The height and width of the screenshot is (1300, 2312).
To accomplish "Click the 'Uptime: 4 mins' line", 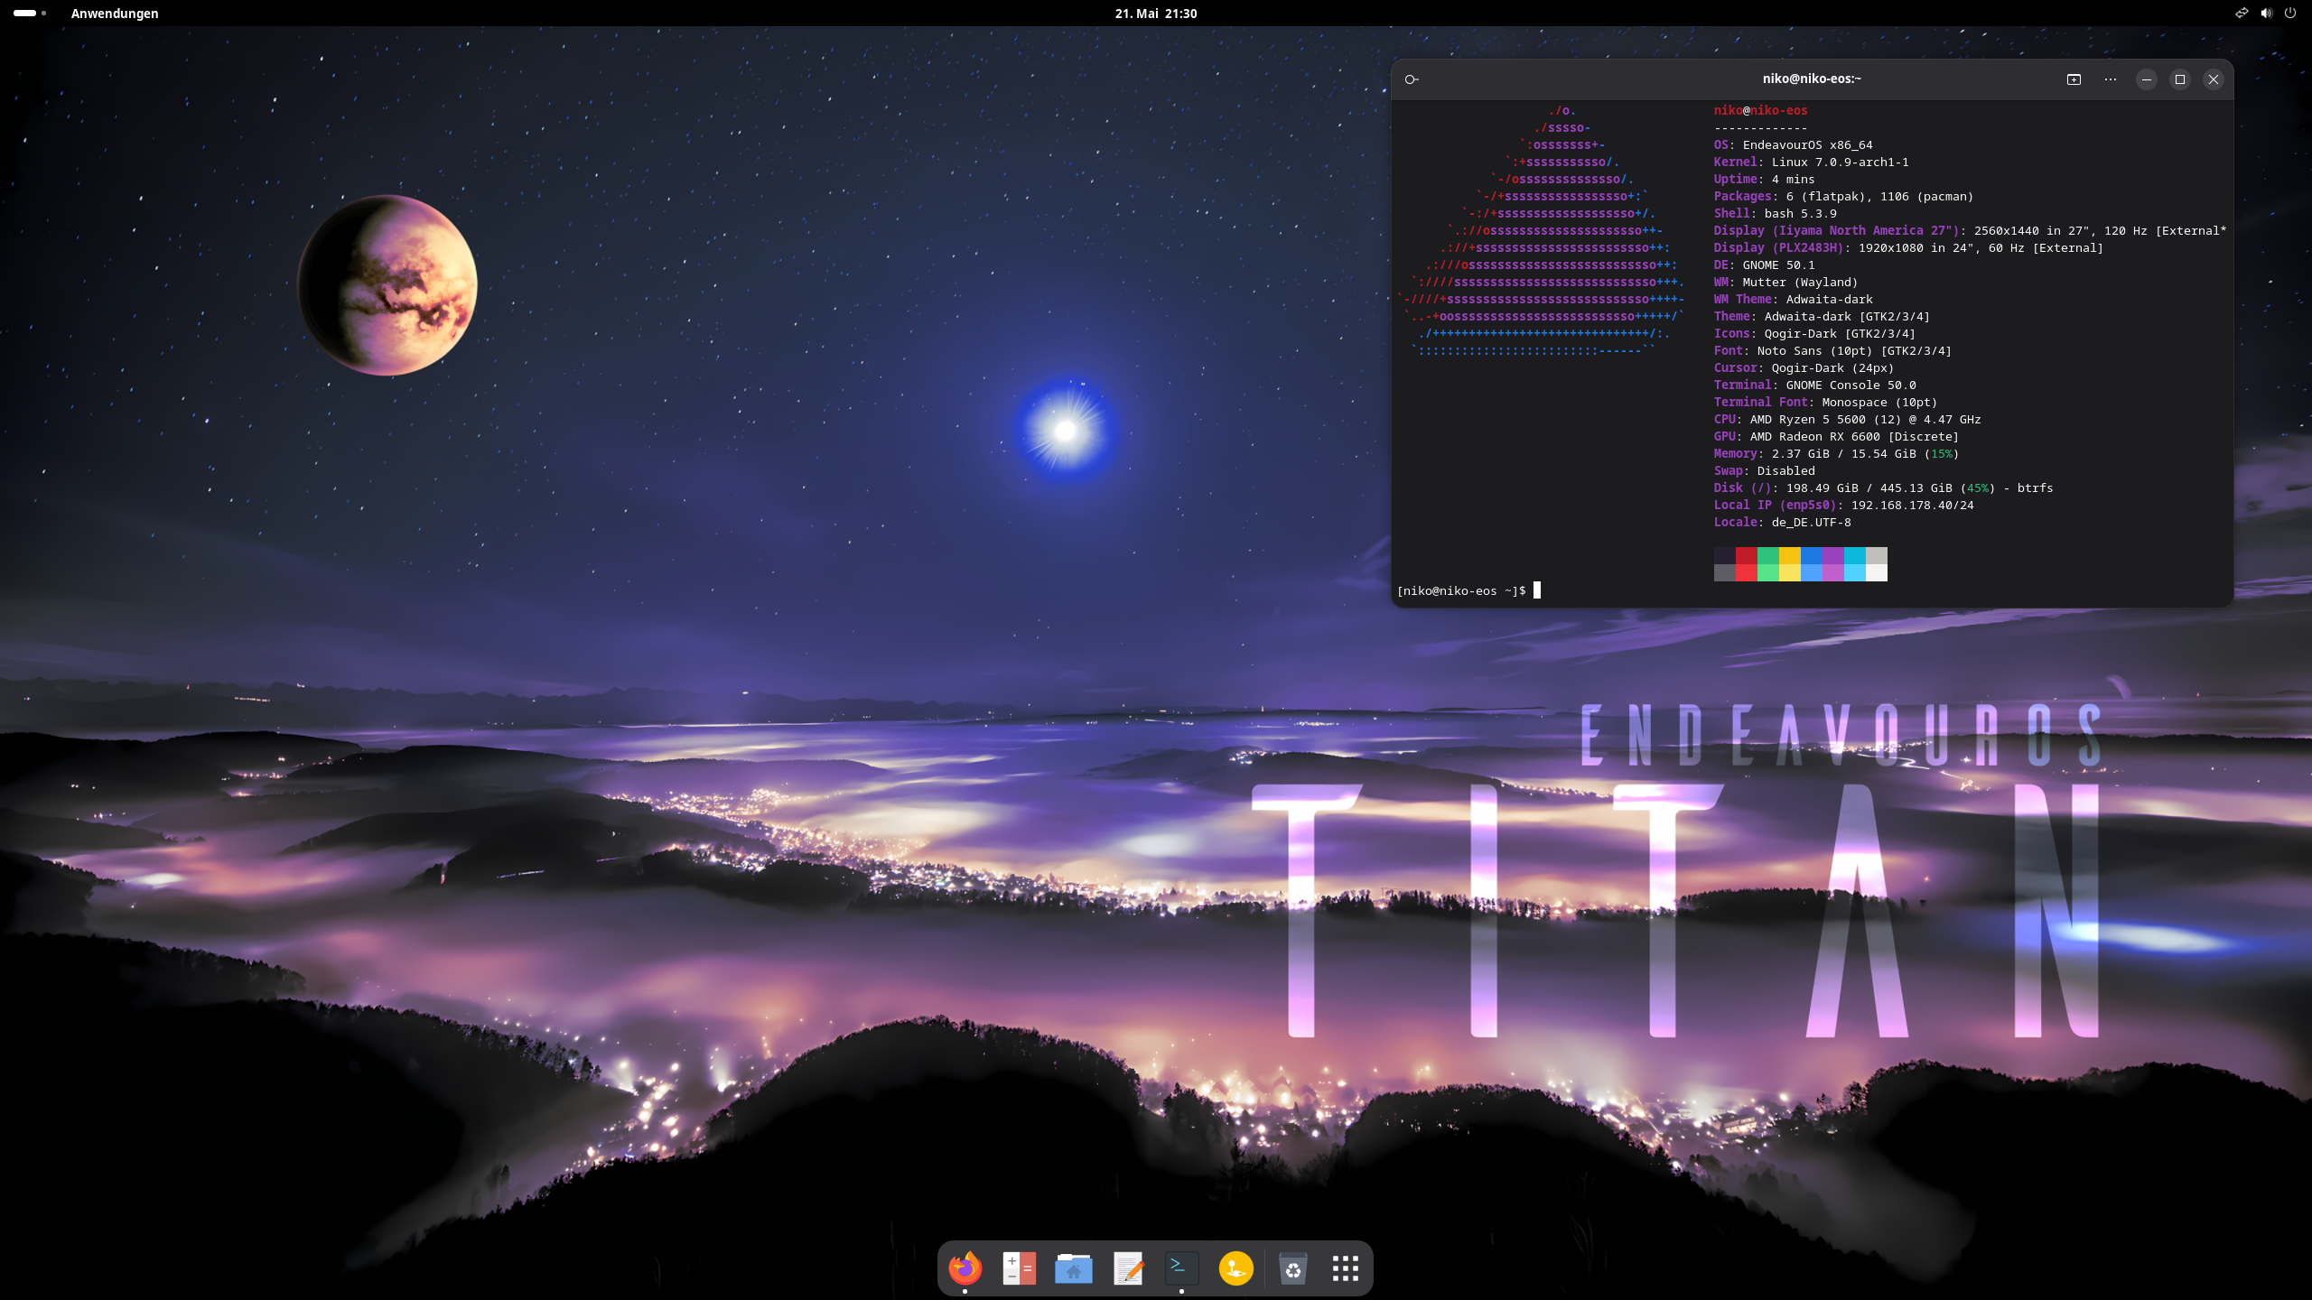I will pyautogui.click(x=1765, y=180).
